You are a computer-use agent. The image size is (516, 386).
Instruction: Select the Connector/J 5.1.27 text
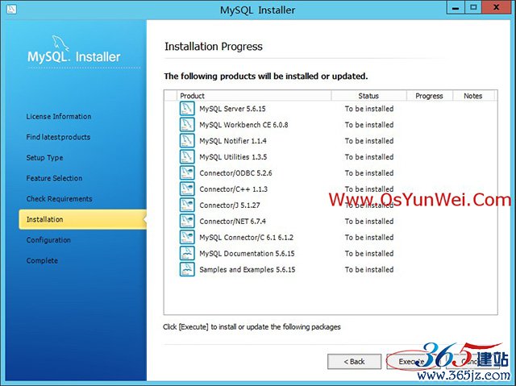coord(230,205)
